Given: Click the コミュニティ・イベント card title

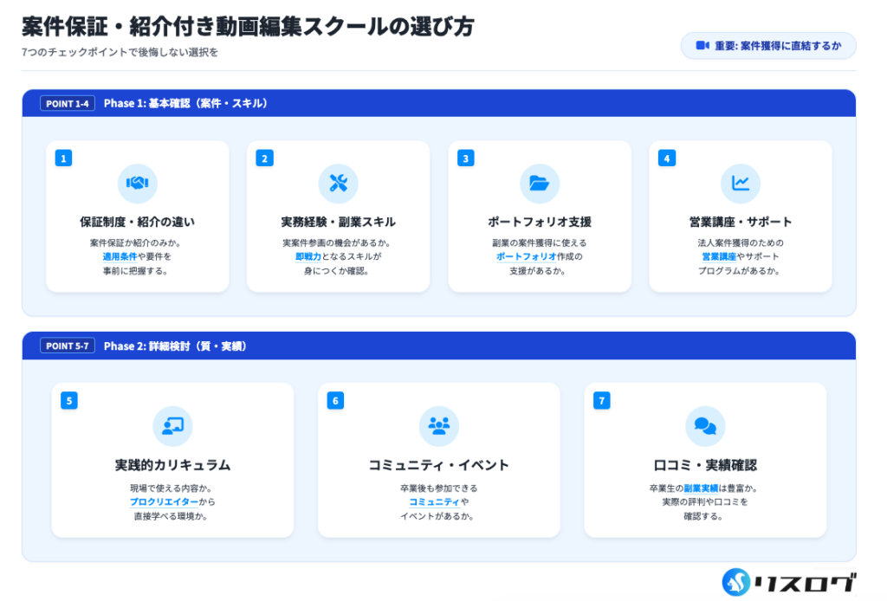Looking at the screenshot, I should (438, 465).
